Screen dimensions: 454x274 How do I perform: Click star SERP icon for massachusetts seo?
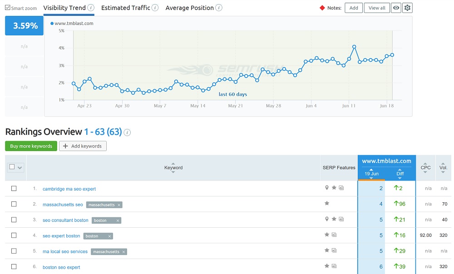(327, 203)
